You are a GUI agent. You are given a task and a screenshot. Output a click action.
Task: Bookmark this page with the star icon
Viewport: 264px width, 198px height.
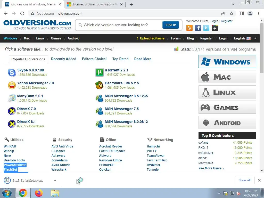coord(232,13)
